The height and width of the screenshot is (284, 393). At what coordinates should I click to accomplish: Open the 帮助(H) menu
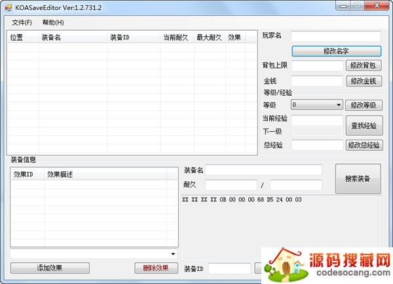53,22
